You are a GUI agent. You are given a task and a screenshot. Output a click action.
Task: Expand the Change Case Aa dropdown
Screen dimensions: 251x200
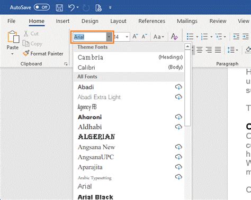[159, 37]
